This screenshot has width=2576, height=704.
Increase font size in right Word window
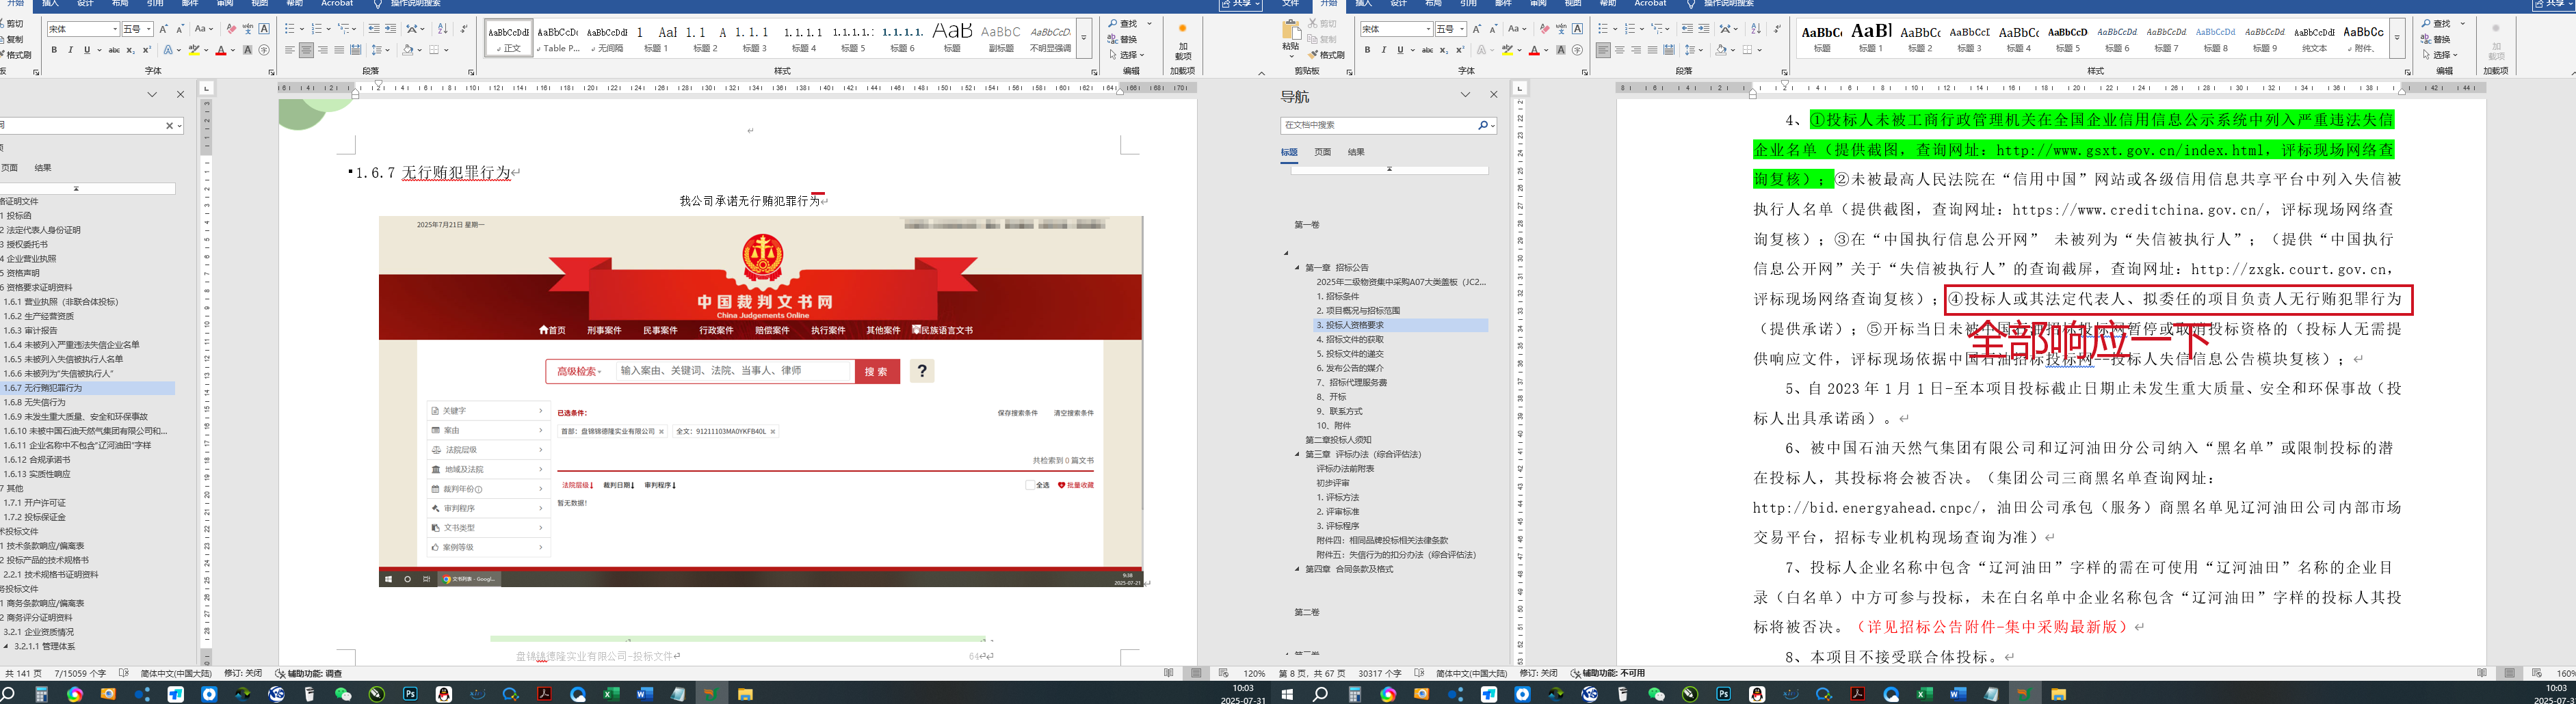(x=1477, y=29)
